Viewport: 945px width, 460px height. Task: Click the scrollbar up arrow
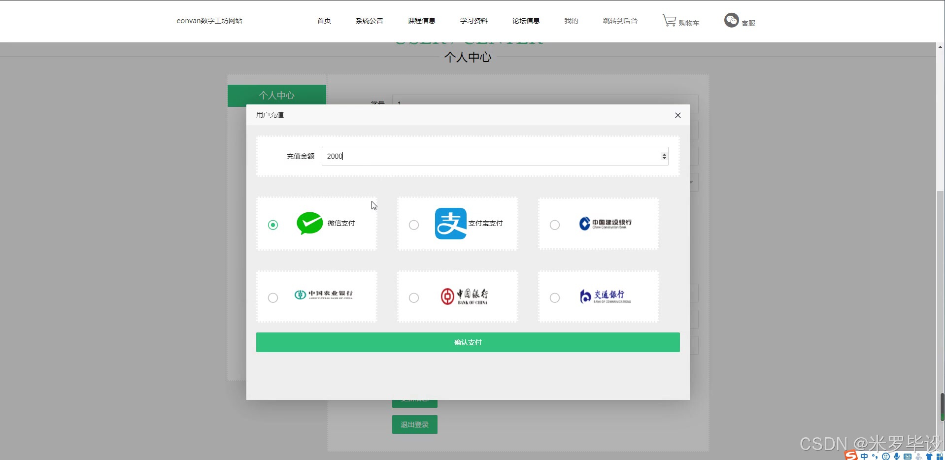pyautogui.click(x=940, y=47)
